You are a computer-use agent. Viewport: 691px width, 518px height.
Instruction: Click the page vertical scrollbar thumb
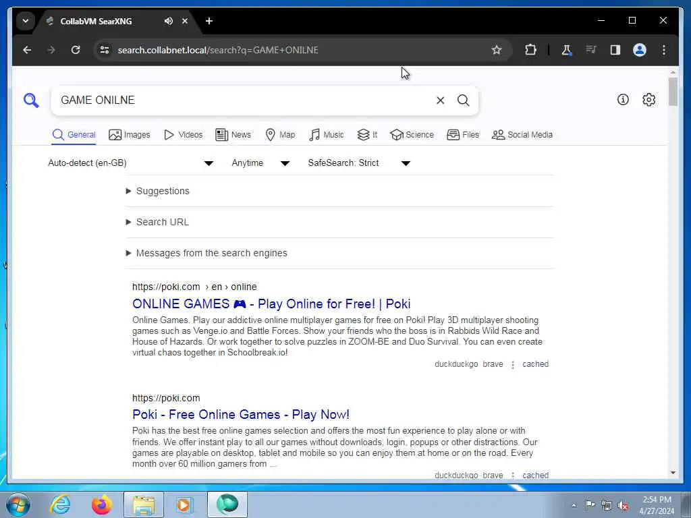click(x=673, y=92)
